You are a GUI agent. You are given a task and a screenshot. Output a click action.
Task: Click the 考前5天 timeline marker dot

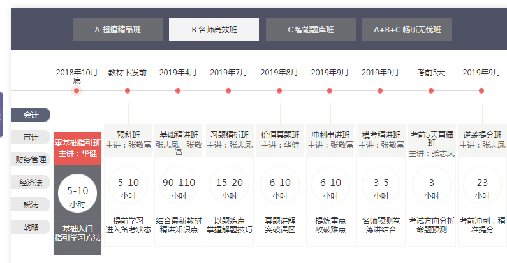click(x=431, y=91)
